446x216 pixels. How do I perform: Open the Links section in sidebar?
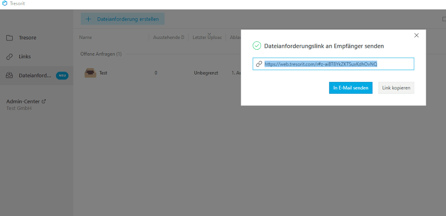pos(25,57)
